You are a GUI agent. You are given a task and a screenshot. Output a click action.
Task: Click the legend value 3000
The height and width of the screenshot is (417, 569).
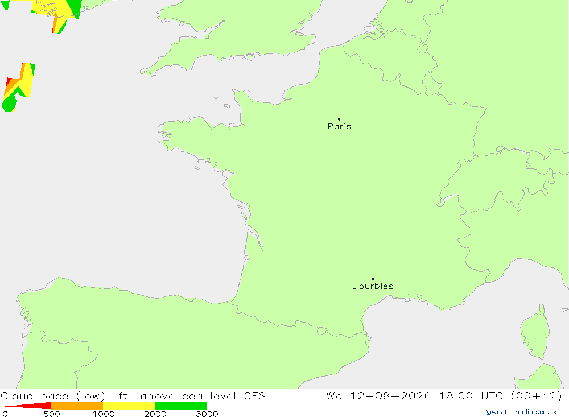pyautogui.click(x=207, y=414)
